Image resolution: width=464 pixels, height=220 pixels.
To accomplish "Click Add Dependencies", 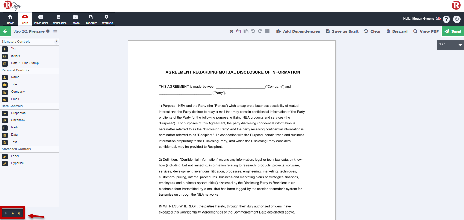I will coord(298,31).
